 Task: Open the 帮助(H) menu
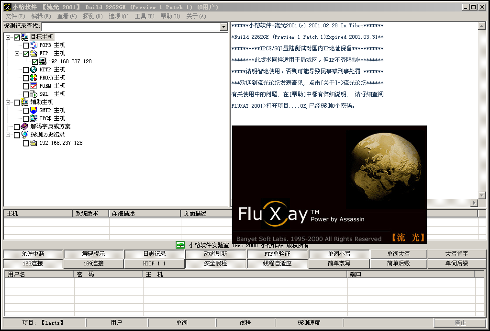[170, 16]
